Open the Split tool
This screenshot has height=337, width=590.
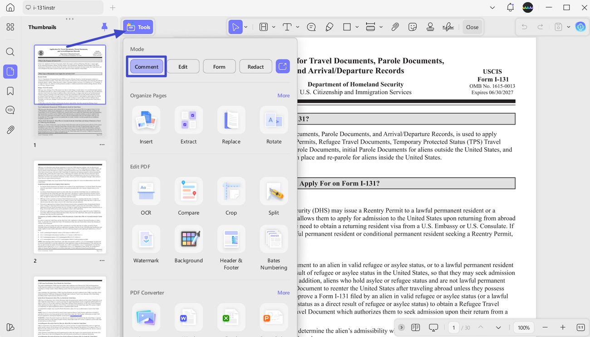pyautogui.click(x=274, y=197)
